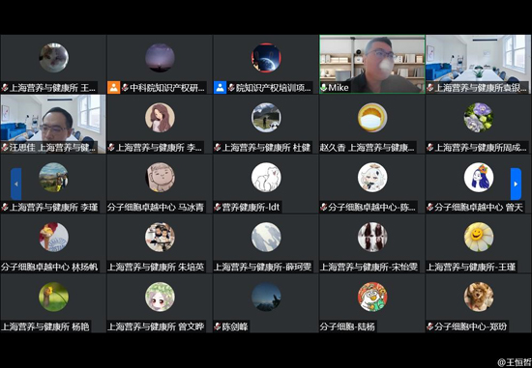This screenshot has height=368, width=532.
Task: Click the muted mic icon of 分子细胞中心-郑玢
Action: (429, 326)
